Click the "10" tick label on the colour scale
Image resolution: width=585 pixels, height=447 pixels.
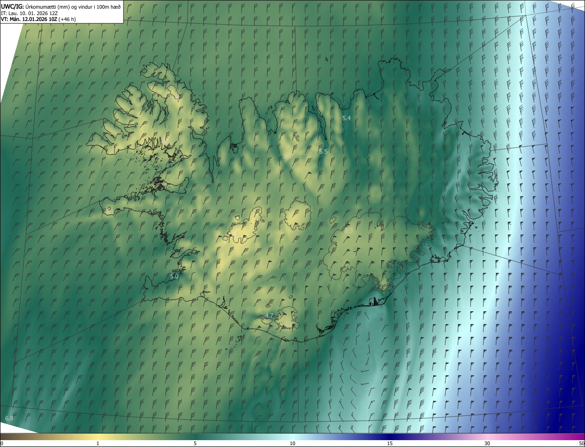click(292, 443)
